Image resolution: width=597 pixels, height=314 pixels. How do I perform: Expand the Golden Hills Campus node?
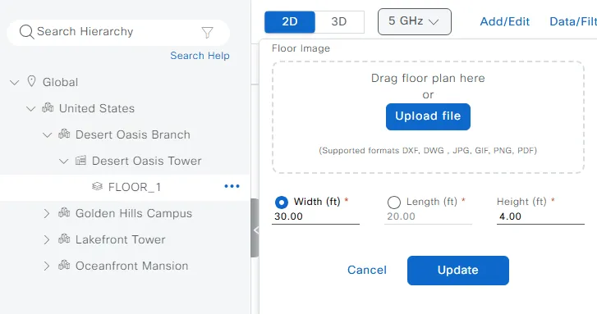point(47,214)
